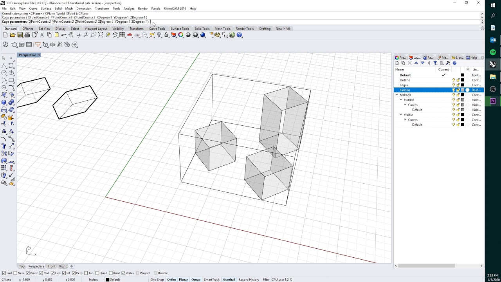
Task: Open the Transform menu
Action: pyautogui.click(x=102, y=8)
